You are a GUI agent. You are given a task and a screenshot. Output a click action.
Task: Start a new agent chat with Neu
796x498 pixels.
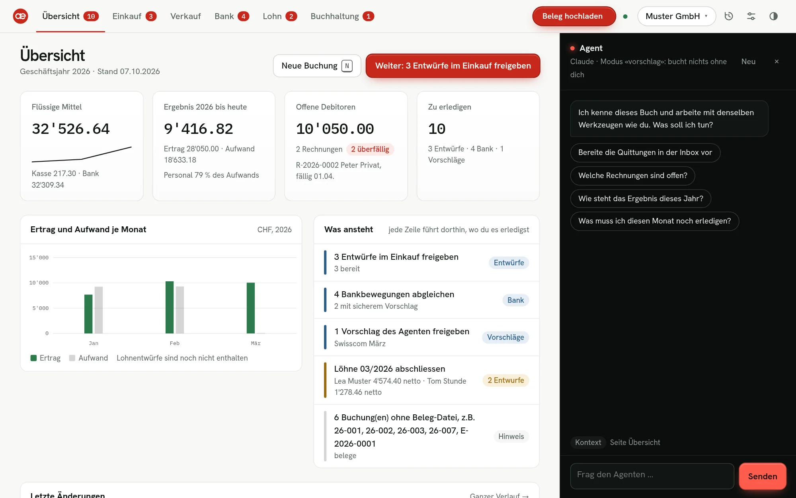tap(748, 61)
